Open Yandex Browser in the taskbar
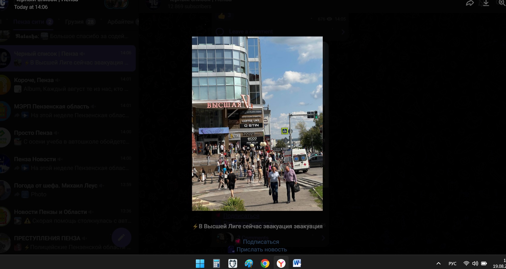 click(x=281, y=263)
